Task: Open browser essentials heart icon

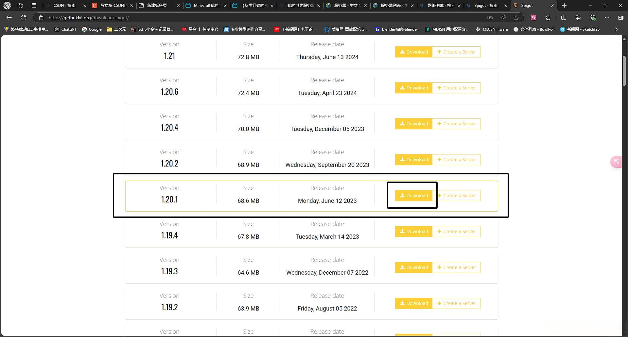Action: pos(593,18)
